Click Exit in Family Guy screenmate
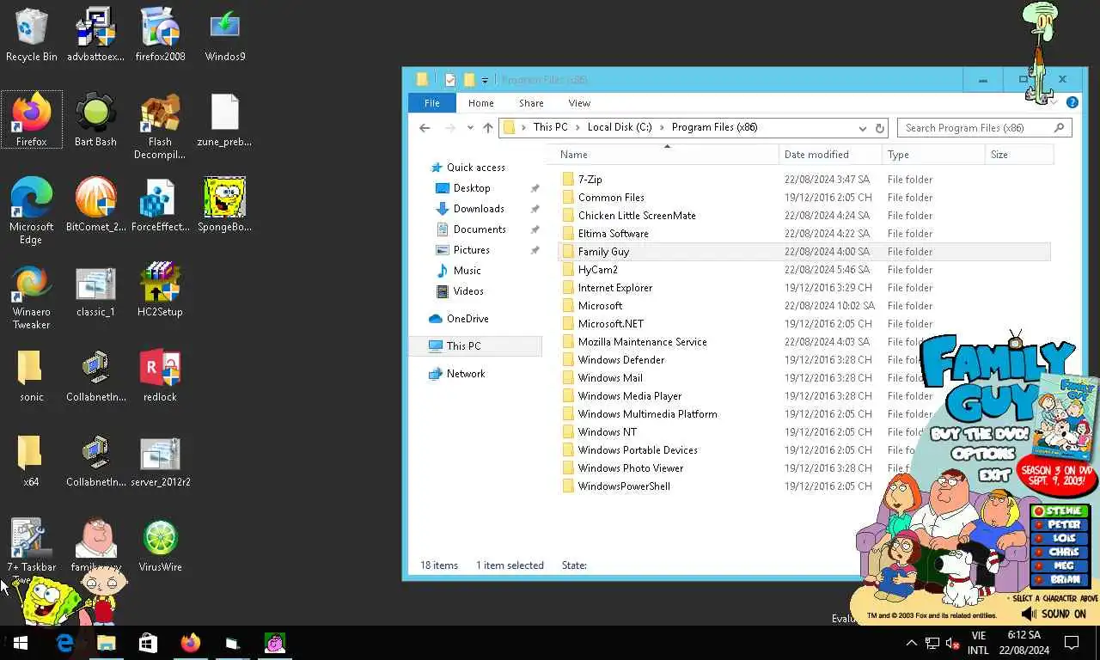The width and height of the screenshot is (1100, 660). [x=994, y=474]
